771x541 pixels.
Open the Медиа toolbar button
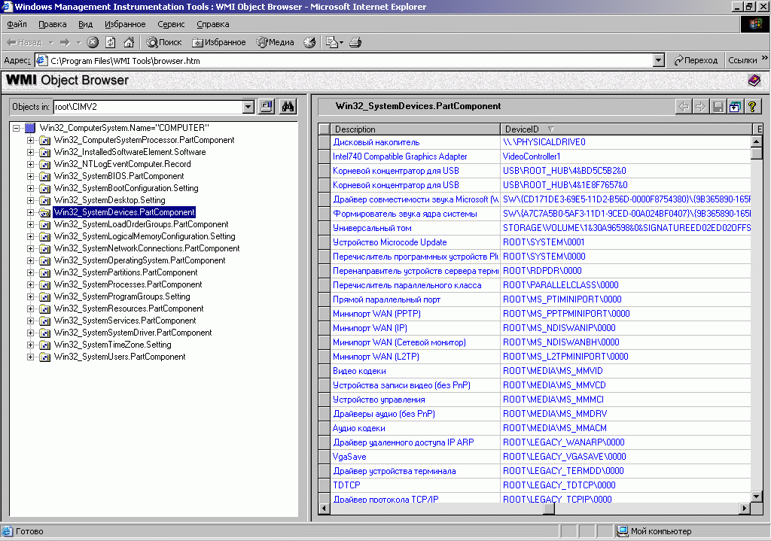276,43
